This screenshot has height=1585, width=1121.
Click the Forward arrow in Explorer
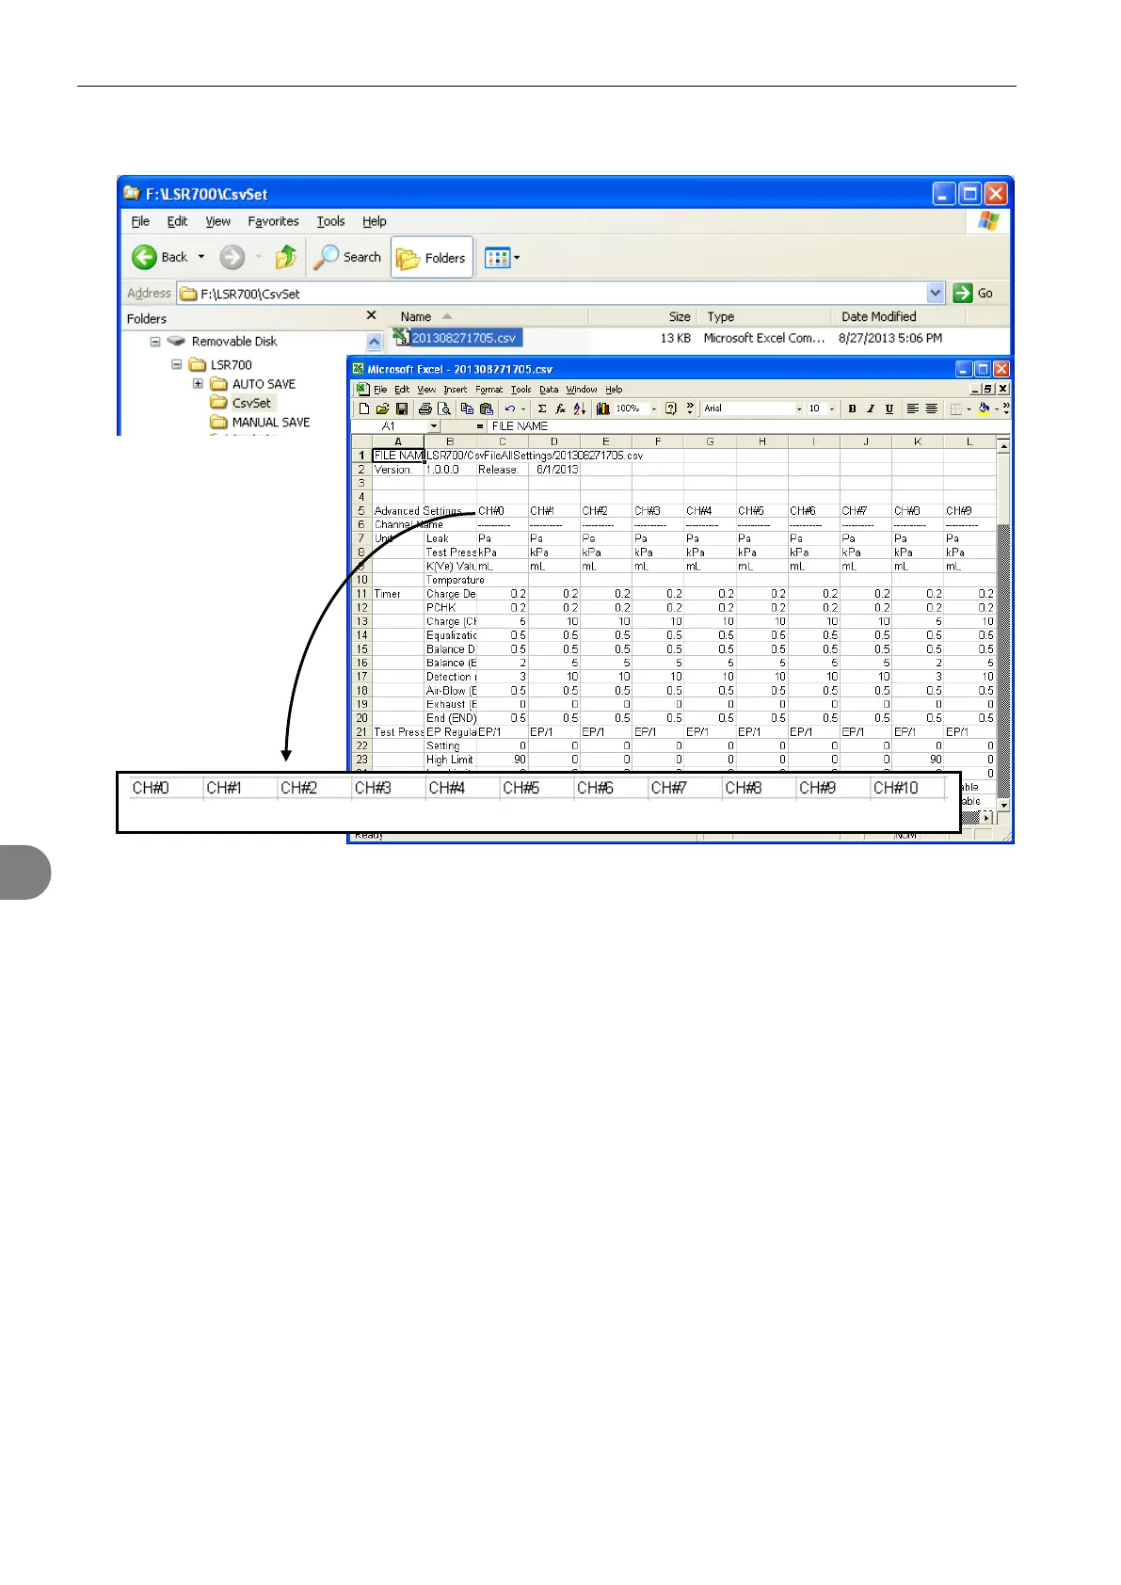(232, 257)
